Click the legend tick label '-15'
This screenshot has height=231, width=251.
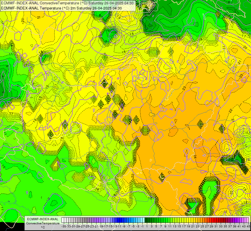point(110,227)
